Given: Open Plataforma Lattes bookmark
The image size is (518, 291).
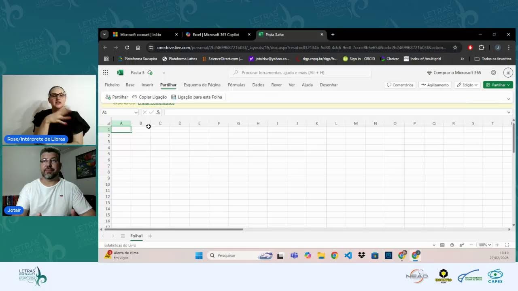Looking at the screenshot, I should click(x=180, y=59).
